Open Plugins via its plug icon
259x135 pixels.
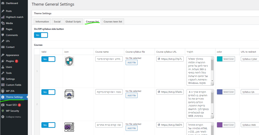pyautogui.click(x=3, y=61)
